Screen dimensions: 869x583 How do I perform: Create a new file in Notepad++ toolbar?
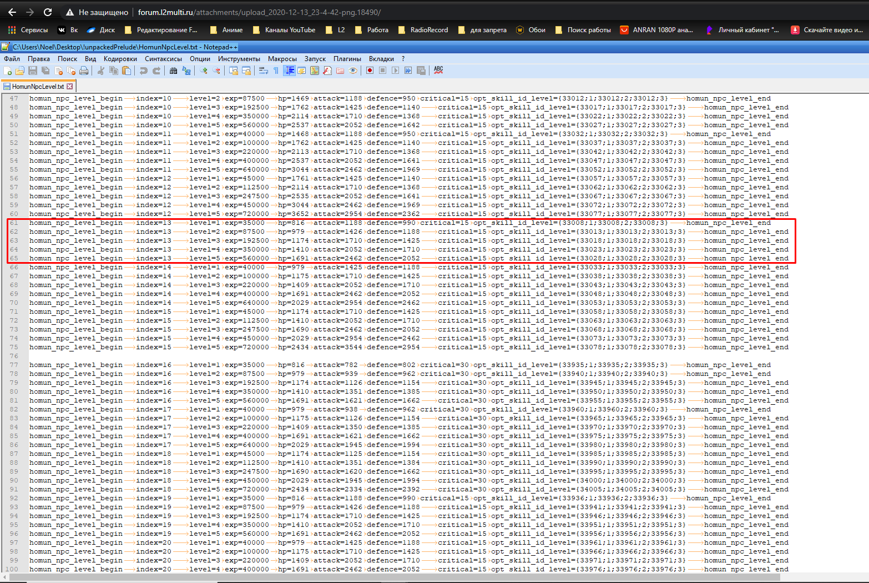point(7,71)
